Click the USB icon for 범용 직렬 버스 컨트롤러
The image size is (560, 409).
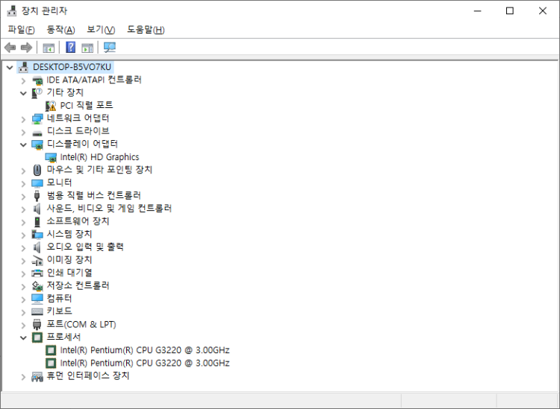point(37,196)
